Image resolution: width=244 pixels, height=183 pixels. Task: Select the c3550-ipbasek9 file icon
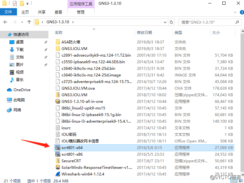click(58, 62)
